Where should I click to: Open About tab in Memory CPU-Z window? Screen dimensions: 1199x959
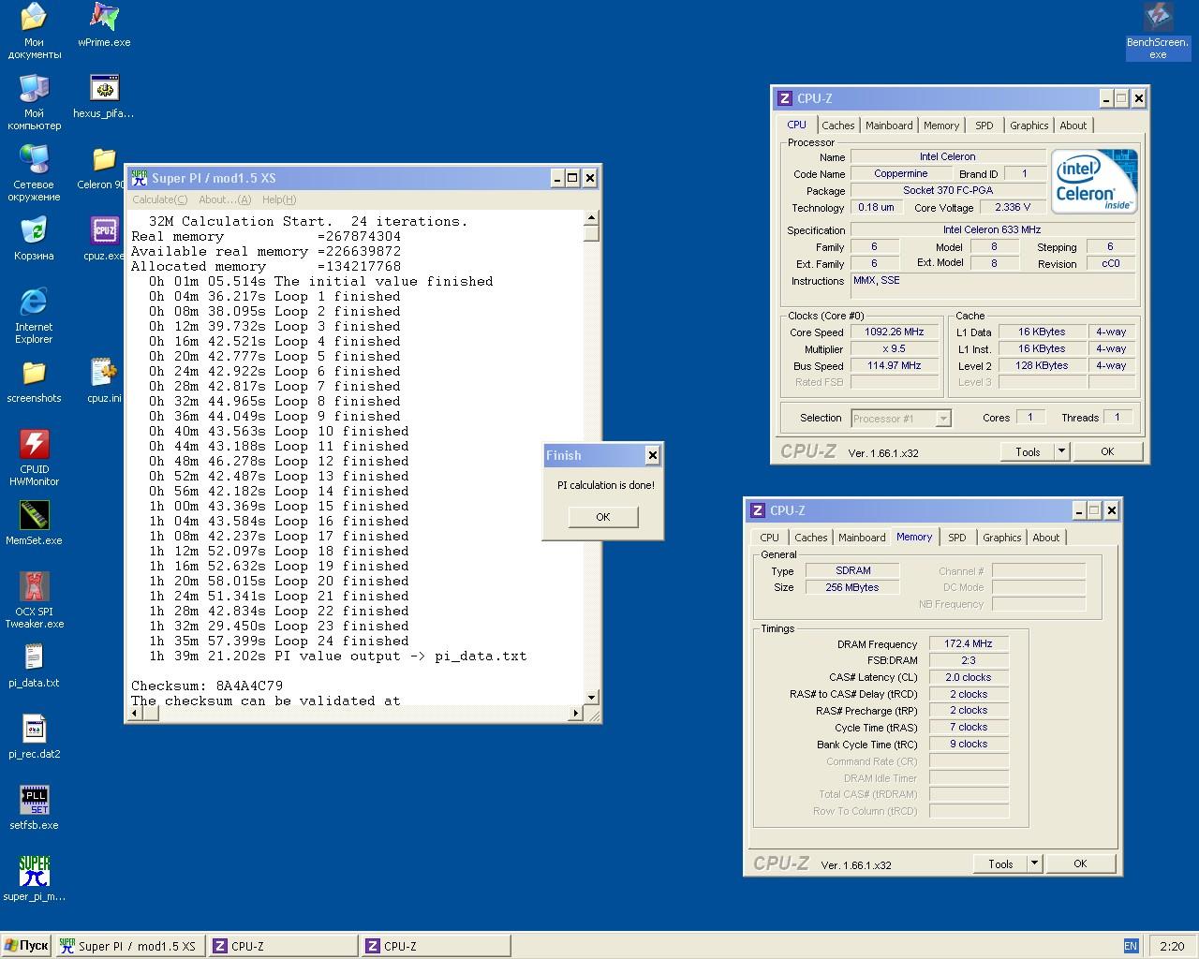tap(1046, 538)
